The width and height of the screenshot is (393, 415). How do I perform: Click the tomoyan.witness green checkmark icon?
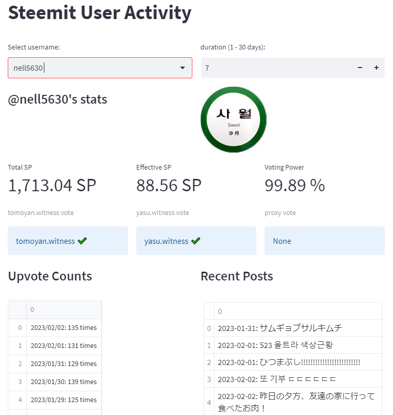(82, 241)
